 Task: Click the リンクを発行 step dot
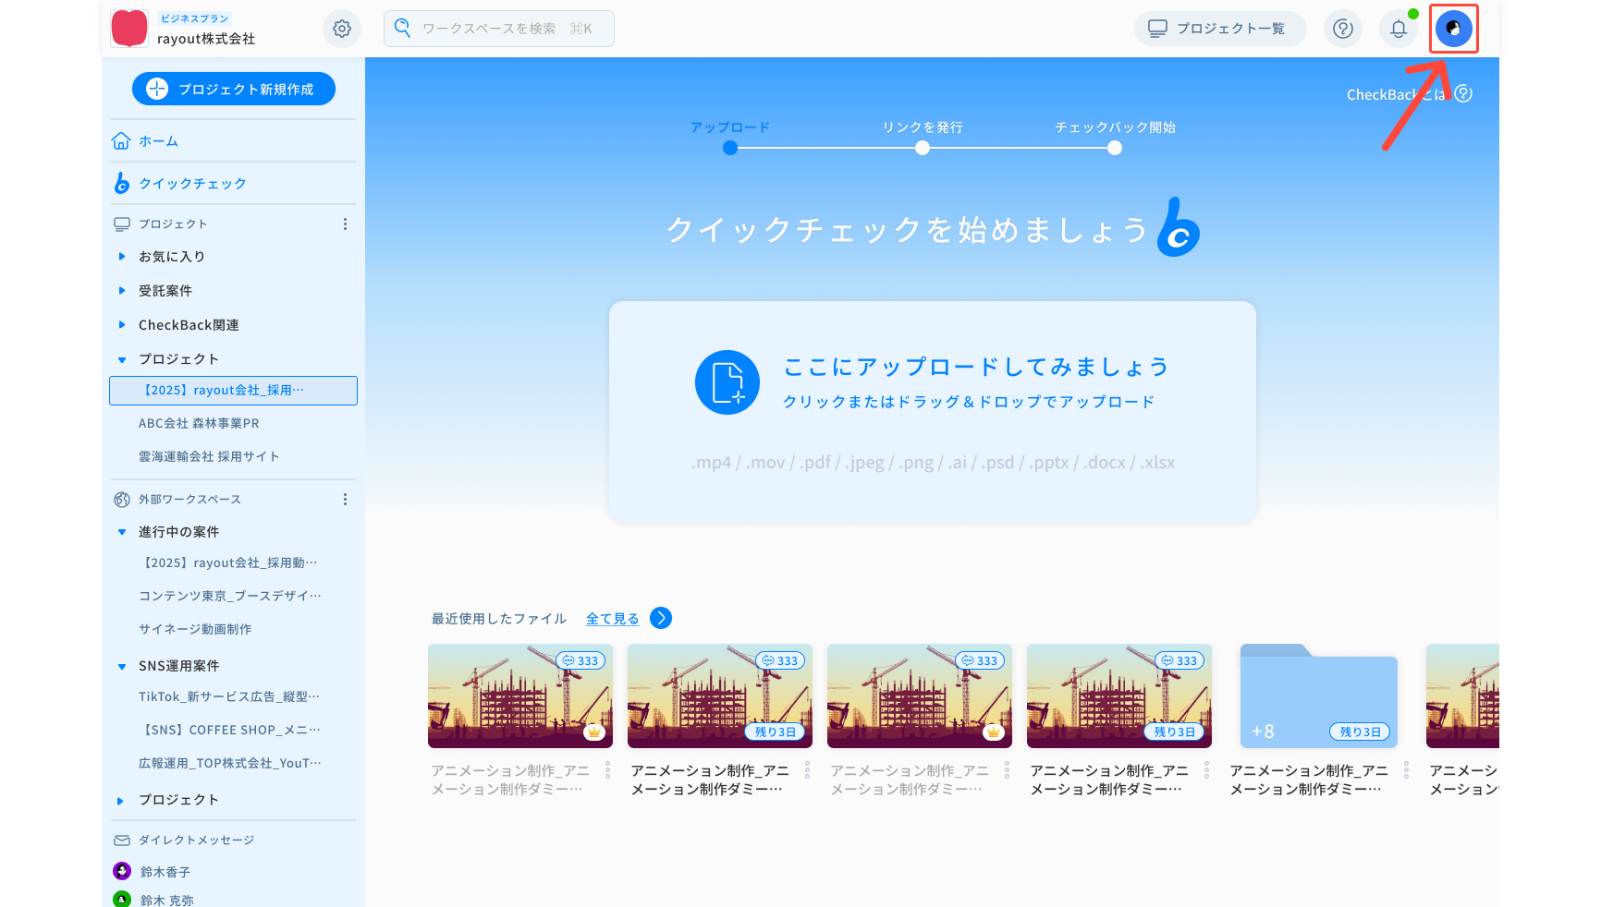(923, 148)
